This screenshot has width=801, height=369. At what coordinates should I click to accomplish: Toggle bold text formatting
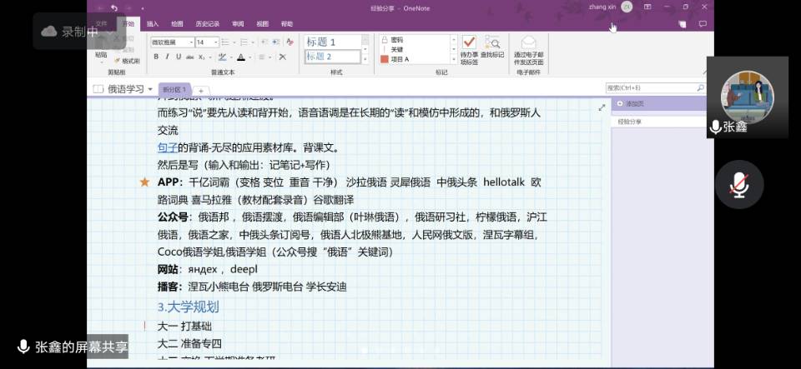[x=156, y=57]
